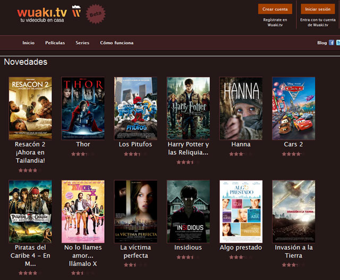
Task: Click the Novedades section heading
Action: 25,62
